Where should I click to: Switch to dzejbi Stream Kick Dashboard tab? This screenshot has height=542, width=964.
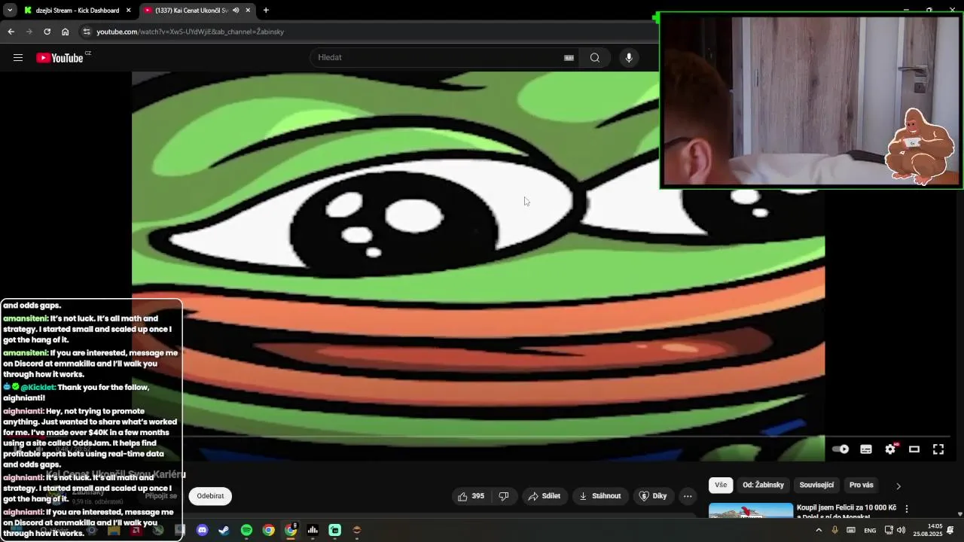78,11
